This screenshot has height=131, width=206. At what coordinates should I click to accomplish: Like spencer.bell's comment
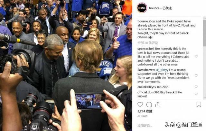196,56
